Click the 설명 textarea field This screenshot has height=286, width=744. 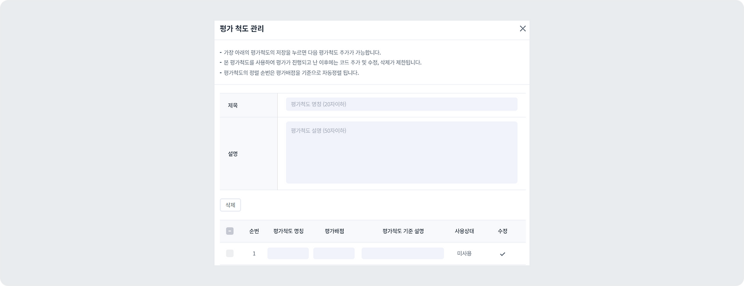click(x=402, y=152)
